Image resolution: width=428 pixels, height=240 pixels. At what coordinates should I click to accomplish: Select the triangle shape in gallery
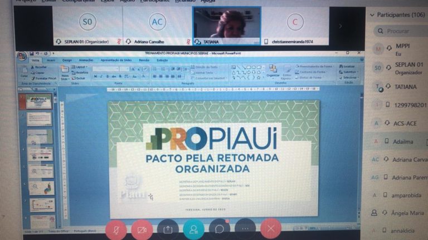coord(234,72)
